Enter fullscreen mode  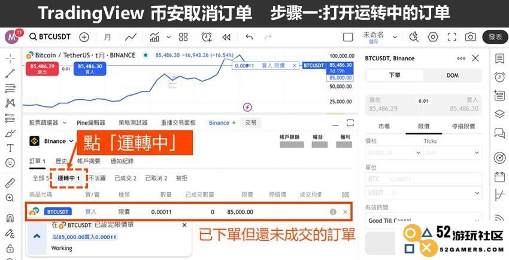[x=452, y=37]
